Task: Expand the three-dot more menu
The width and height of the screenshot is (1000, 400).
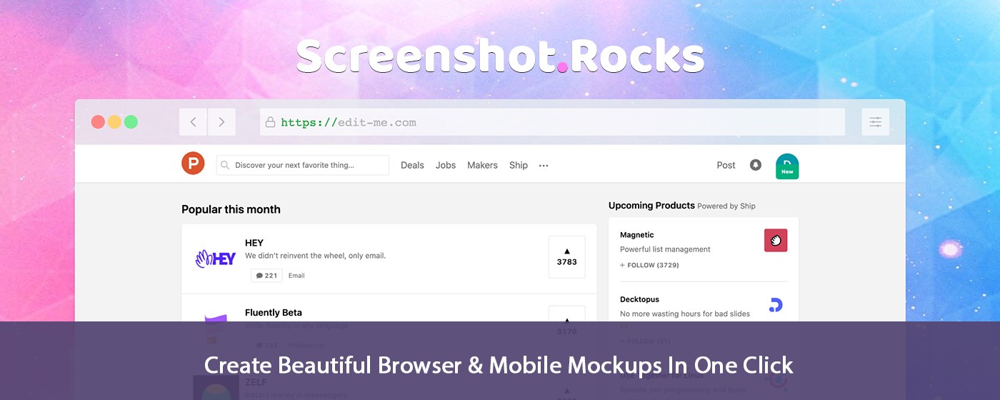Action: [544, 166]
